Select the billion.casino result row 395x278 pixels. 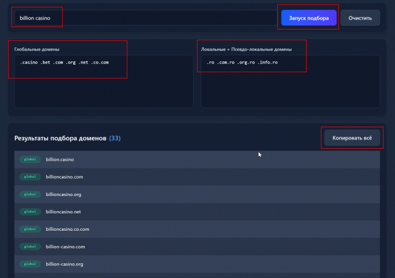197,160
